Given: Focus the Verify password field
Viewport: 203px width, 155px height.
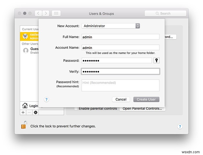Looking at the screenshot, I should tap(121, 71).
